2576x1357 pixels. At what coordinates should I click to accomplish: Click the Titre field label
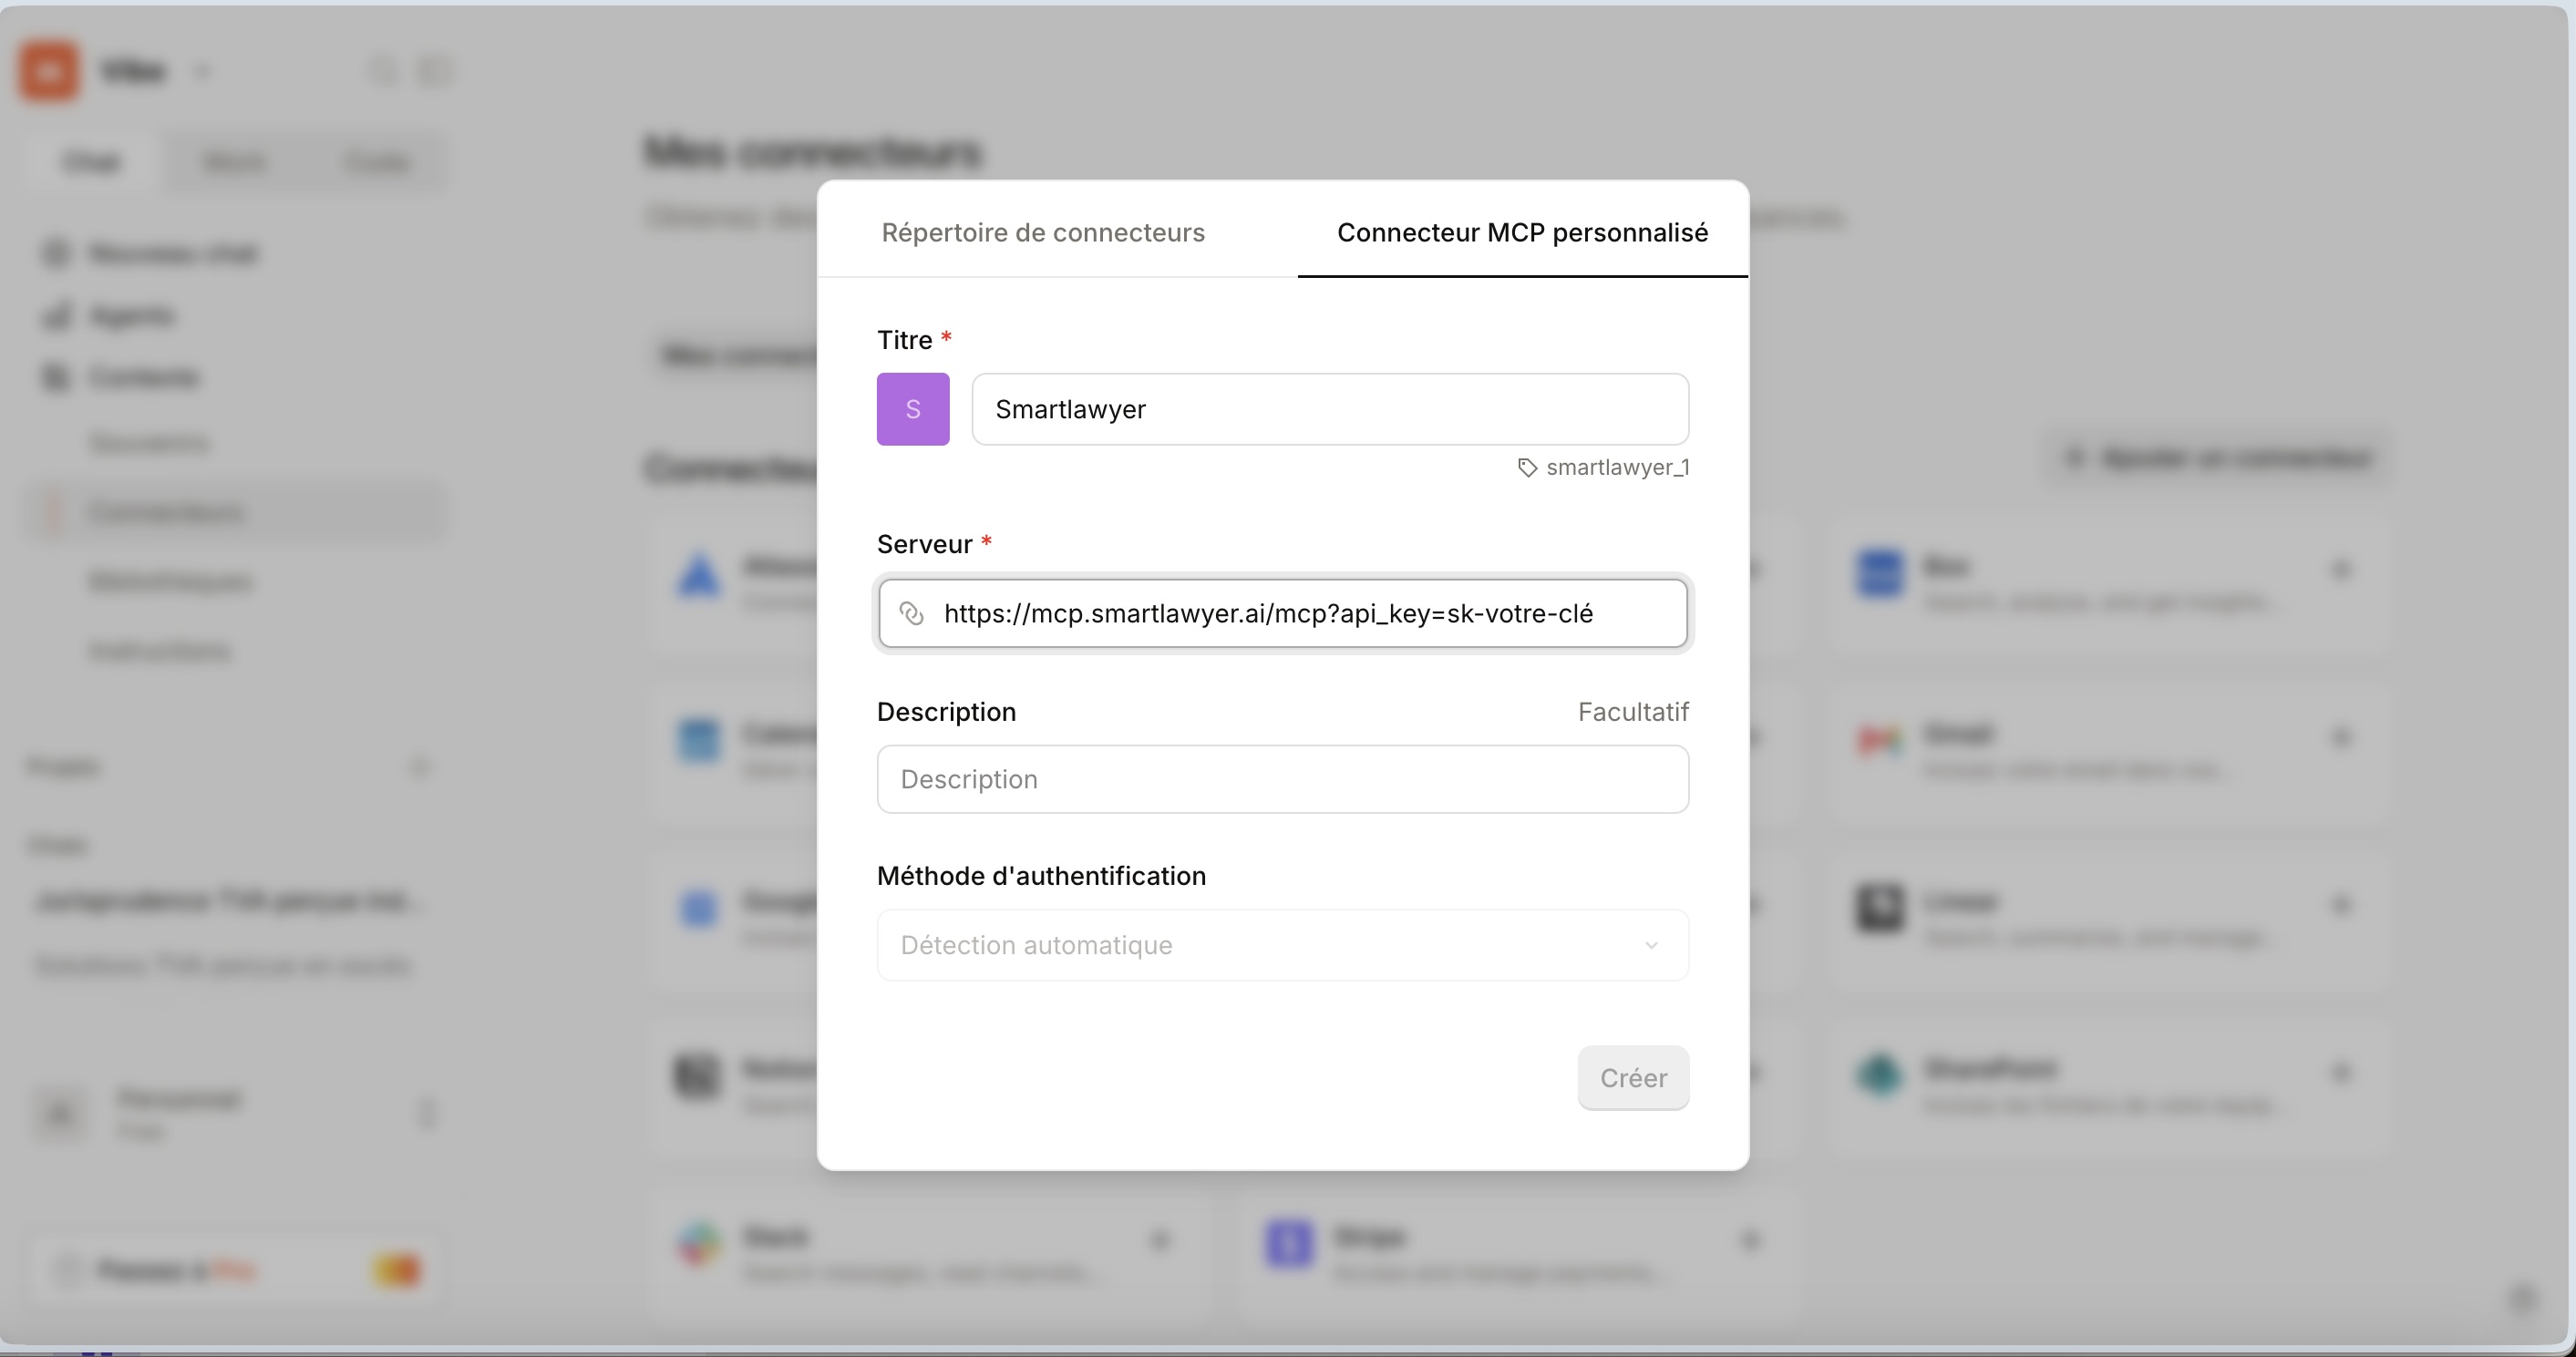point(904,340)
